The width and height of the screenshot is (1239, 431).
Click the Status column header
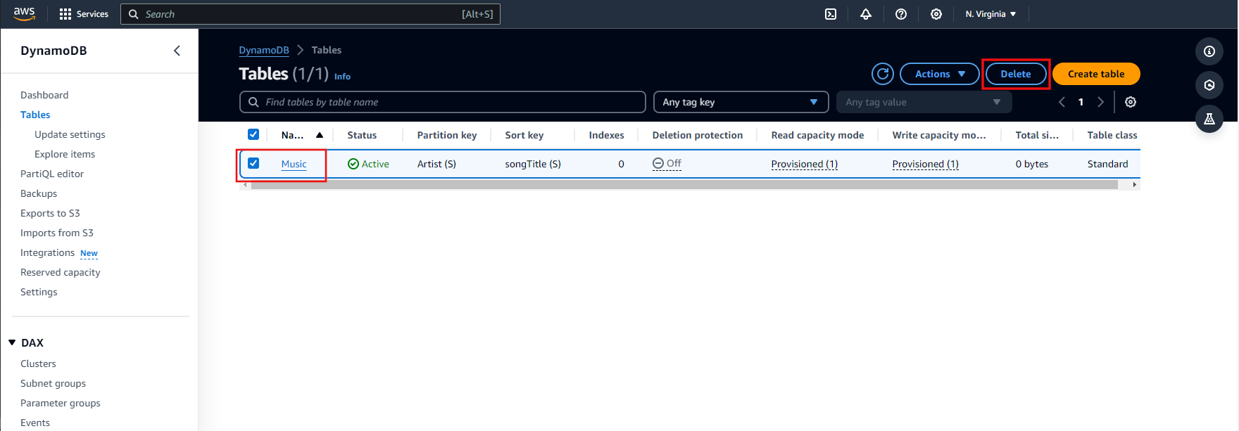coord(362,135)
